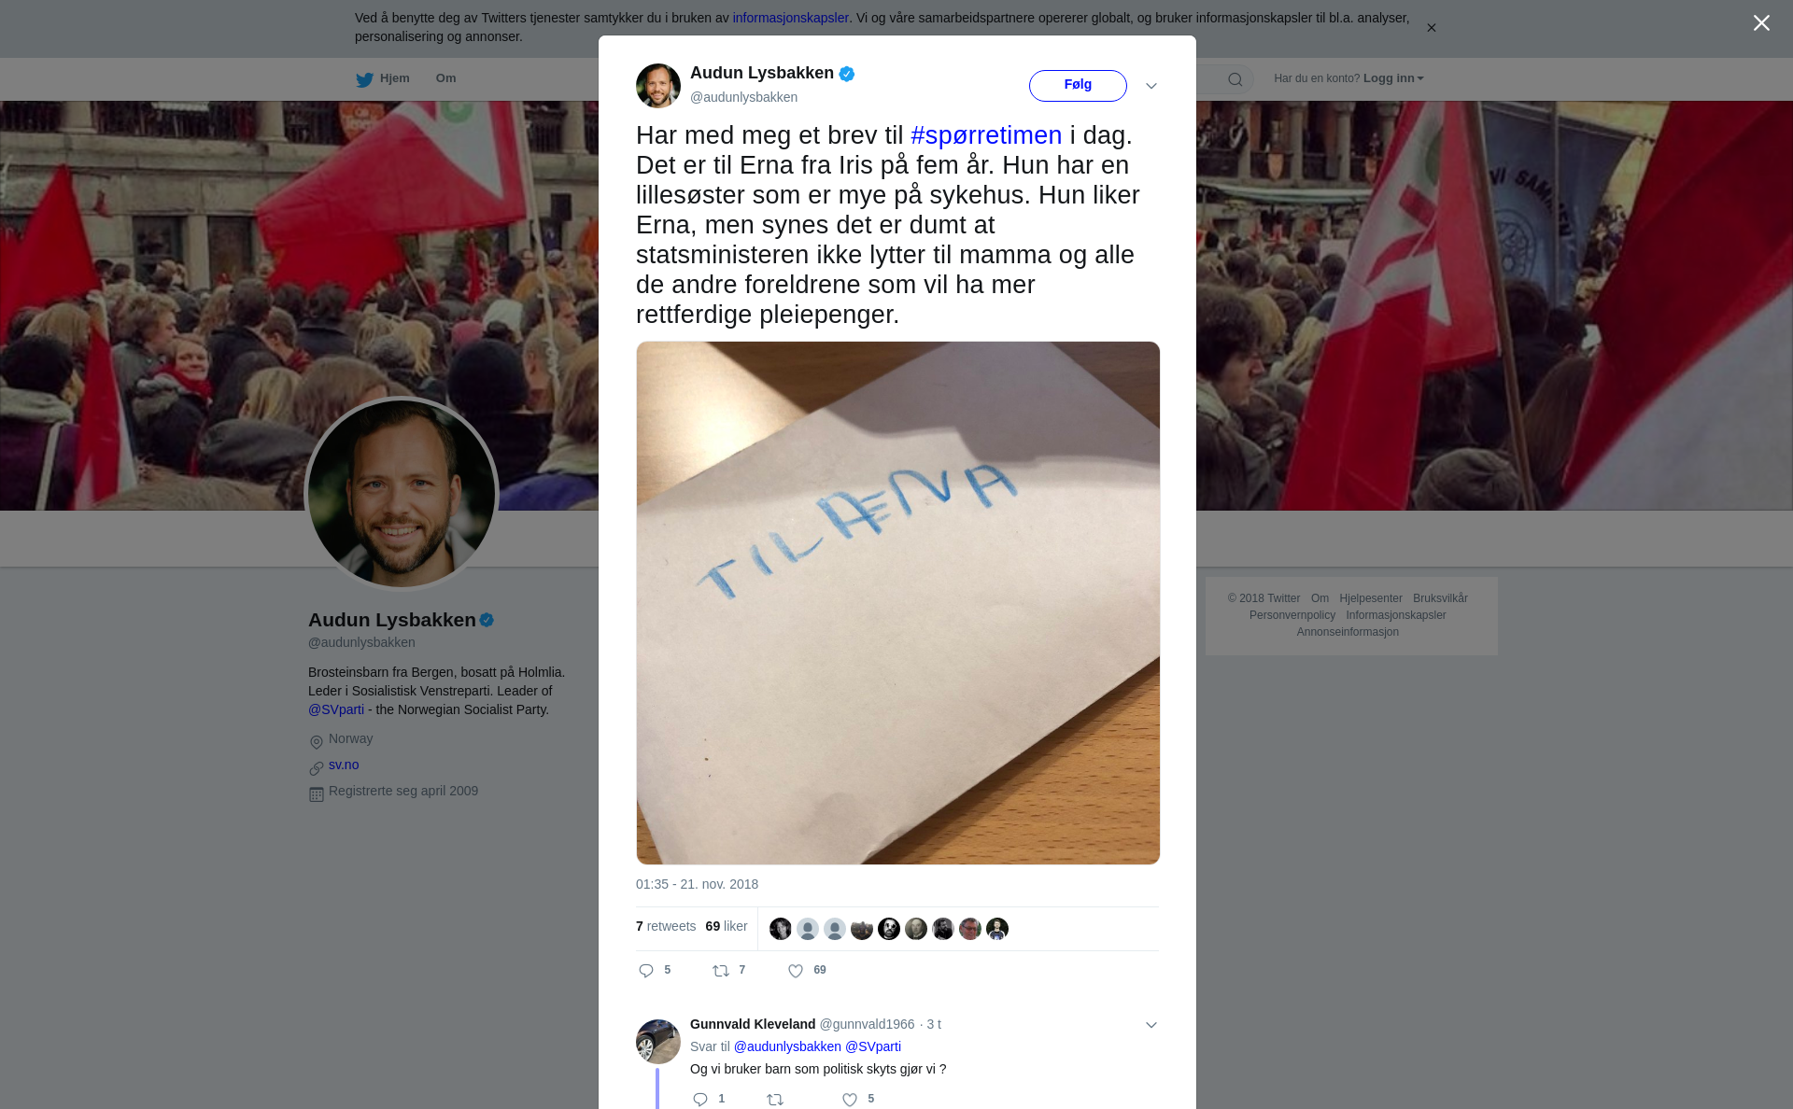Follow Audun Lysbakken with the Følg button
The width and height of the screenshot is (1793, 1109).
(1078, 85)
